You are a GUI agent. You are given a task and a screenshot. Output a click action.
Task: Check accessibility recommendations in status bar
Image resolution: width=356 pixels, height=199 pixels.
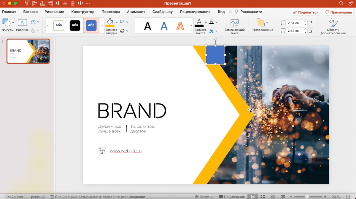[98, 197]
